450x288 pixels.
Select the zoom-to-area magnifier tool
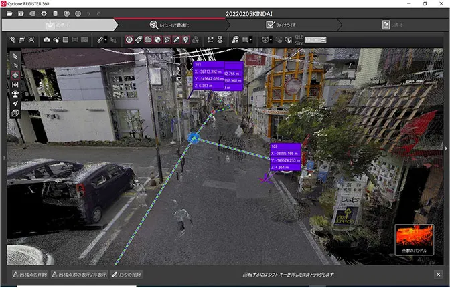[31, 40]
